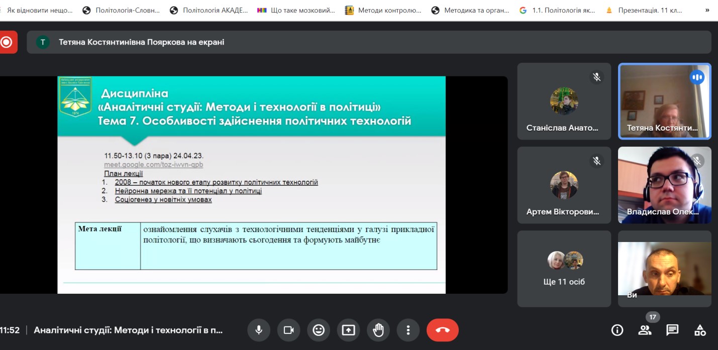718x350 pixels.
Task: Click the recording indicator at top left
Action: click(x=7, y=42)
